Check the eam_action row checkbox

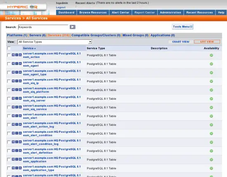(x=9, y=55)
